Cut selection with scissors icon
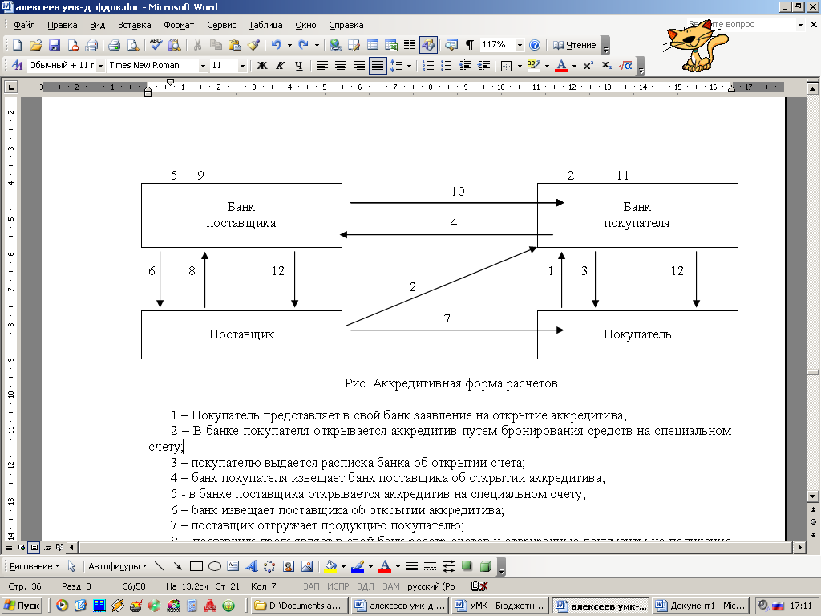Viewport: 821px width, 616px height. pyautogui.click(x=197, y=45)
